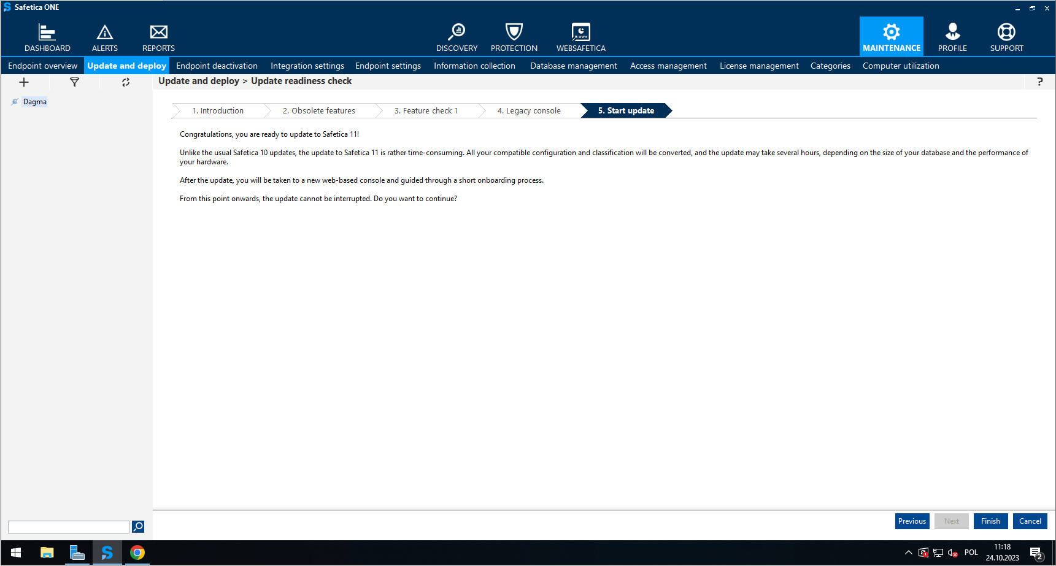Image resolution: width=1056 pixels, height=566 pixels.
Task: Select the Dagma tree node
Action: pos(35,102)
